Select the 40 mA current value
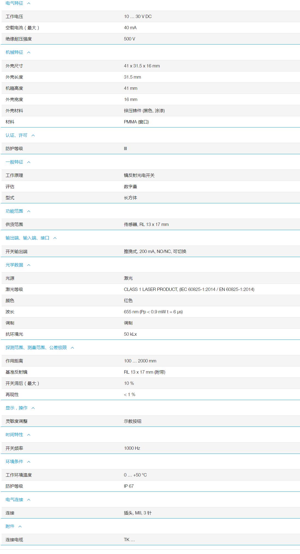The image size is (300, 554). click(130, 28)
